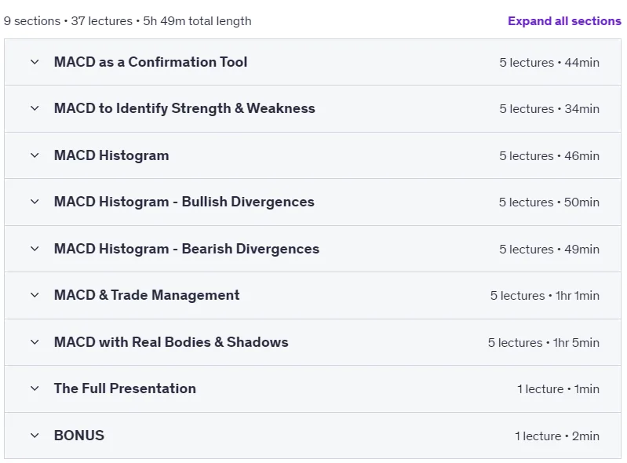The image size is (627, 463).
Task: Open the 'The Full Presentation' section title
Action: (x=125, y=388)
